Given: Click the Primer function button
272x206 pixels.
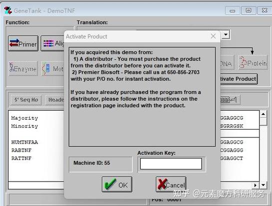Looking at the screenshot, I should click(23, 43).
